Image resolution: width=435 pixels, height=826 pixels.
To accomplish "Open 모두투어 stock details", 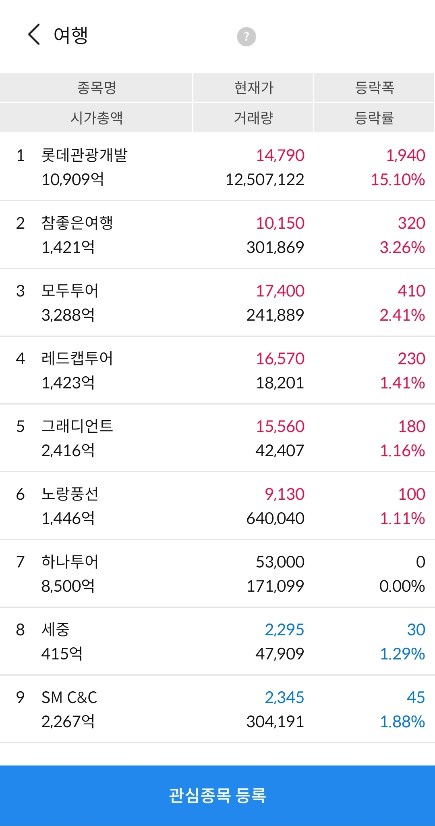I will [x=217, y=302].
